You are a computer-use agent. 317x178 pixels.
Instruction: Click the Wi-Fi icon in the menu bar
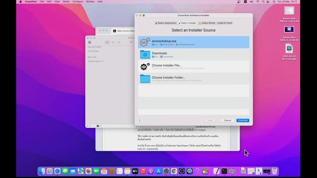tap(258, 1)
